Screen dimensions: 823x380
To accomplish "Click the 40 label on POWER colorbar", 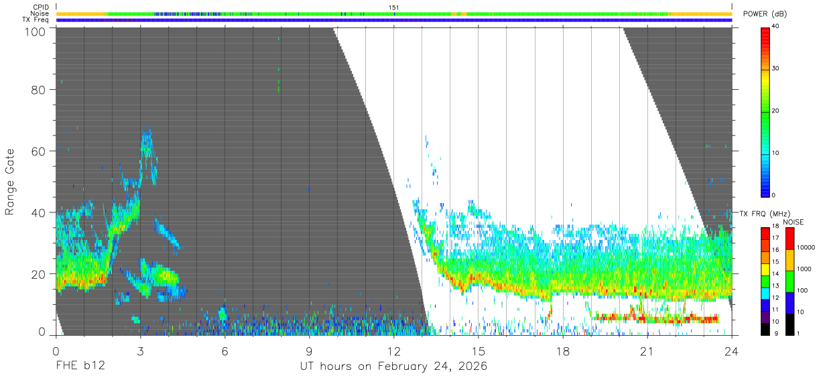I will point(776,27).
